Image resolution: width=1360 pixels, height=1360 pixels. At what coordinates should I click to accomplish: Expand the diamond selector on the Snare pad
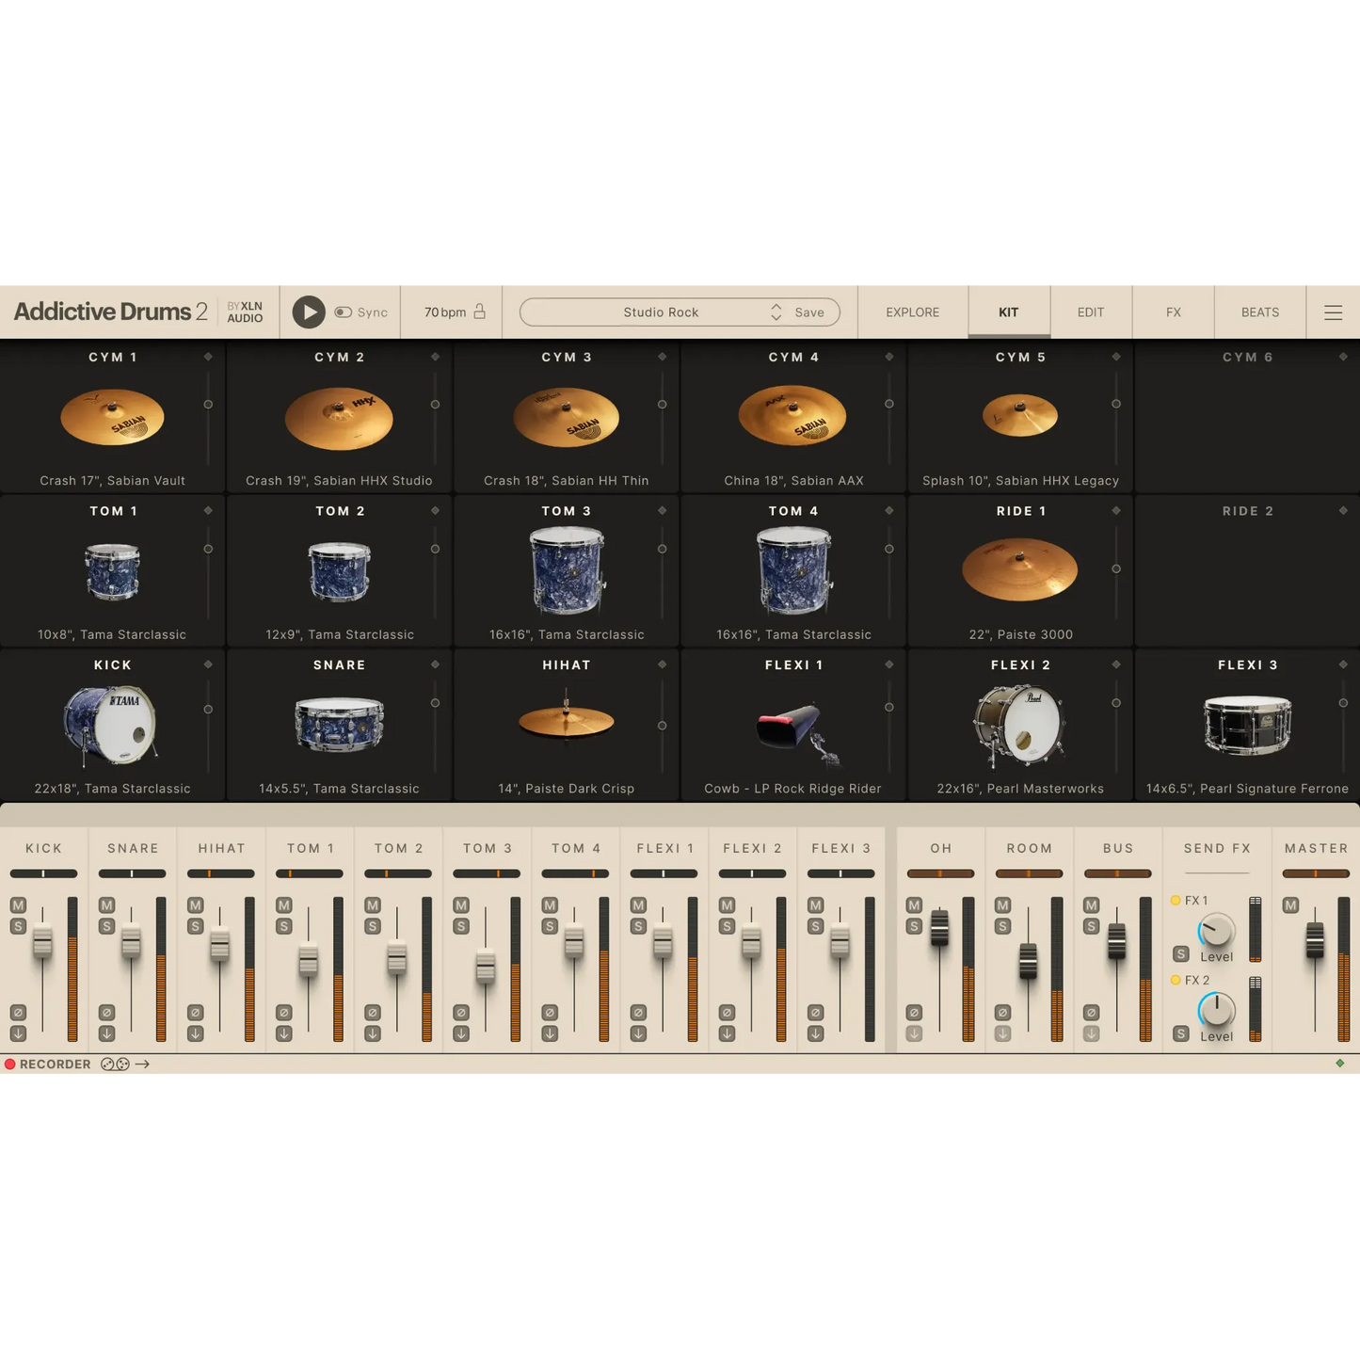point(435,664)
